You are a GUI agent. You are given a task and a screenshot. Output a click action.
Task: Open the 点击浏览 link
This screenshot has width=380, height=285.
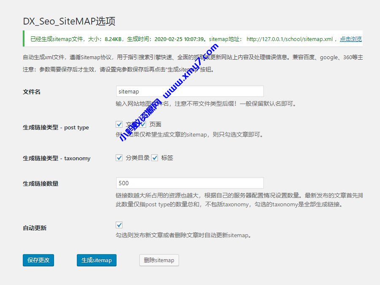coord(350,39)
